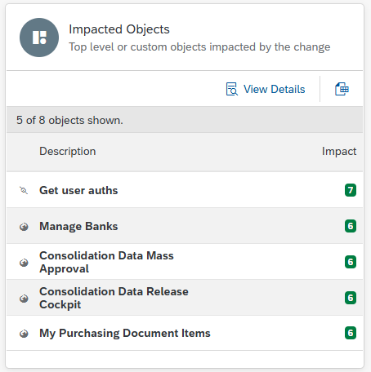Viewport: 371px width, 372px height.
Task: Click impact badge 6 for Manage Banks
Action: (x=351, y=226)
